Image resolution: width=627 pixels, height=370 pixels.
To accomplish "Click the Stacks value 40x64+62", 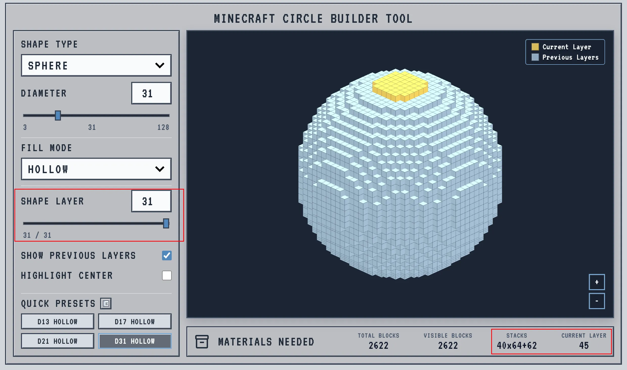I will click(x=517, y=345).
